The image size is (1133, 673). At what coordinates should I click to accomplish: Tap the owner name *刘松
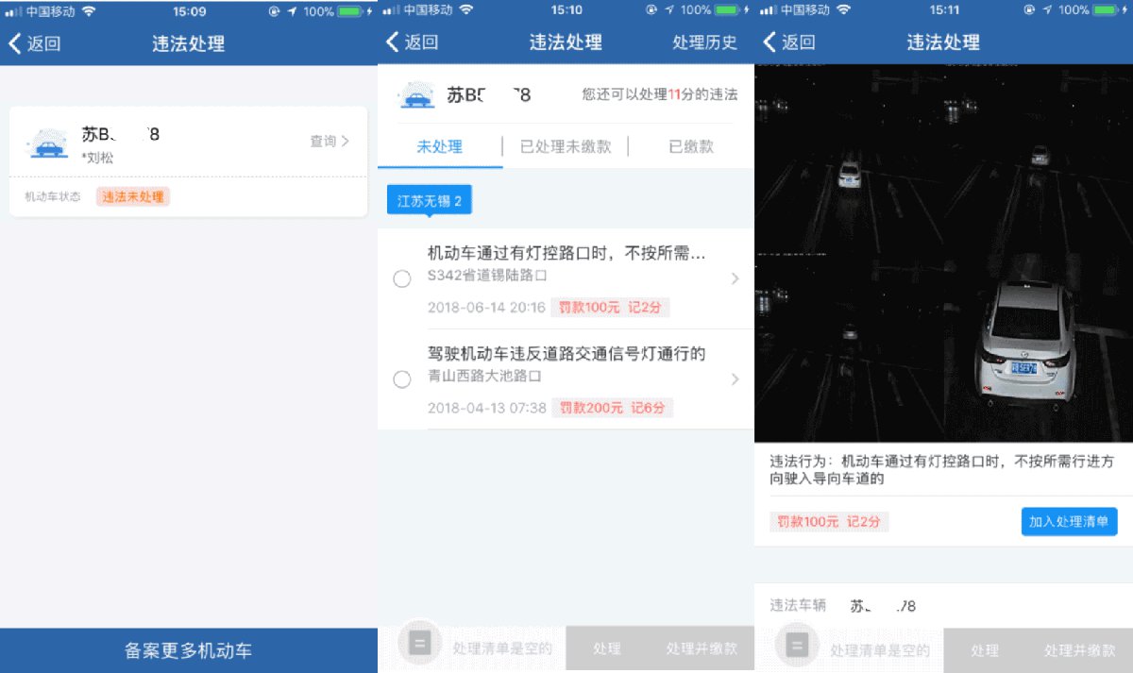click(97, 159)
